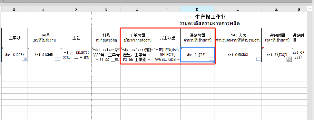Select the 完工数量 header cell

coord(167,38)
